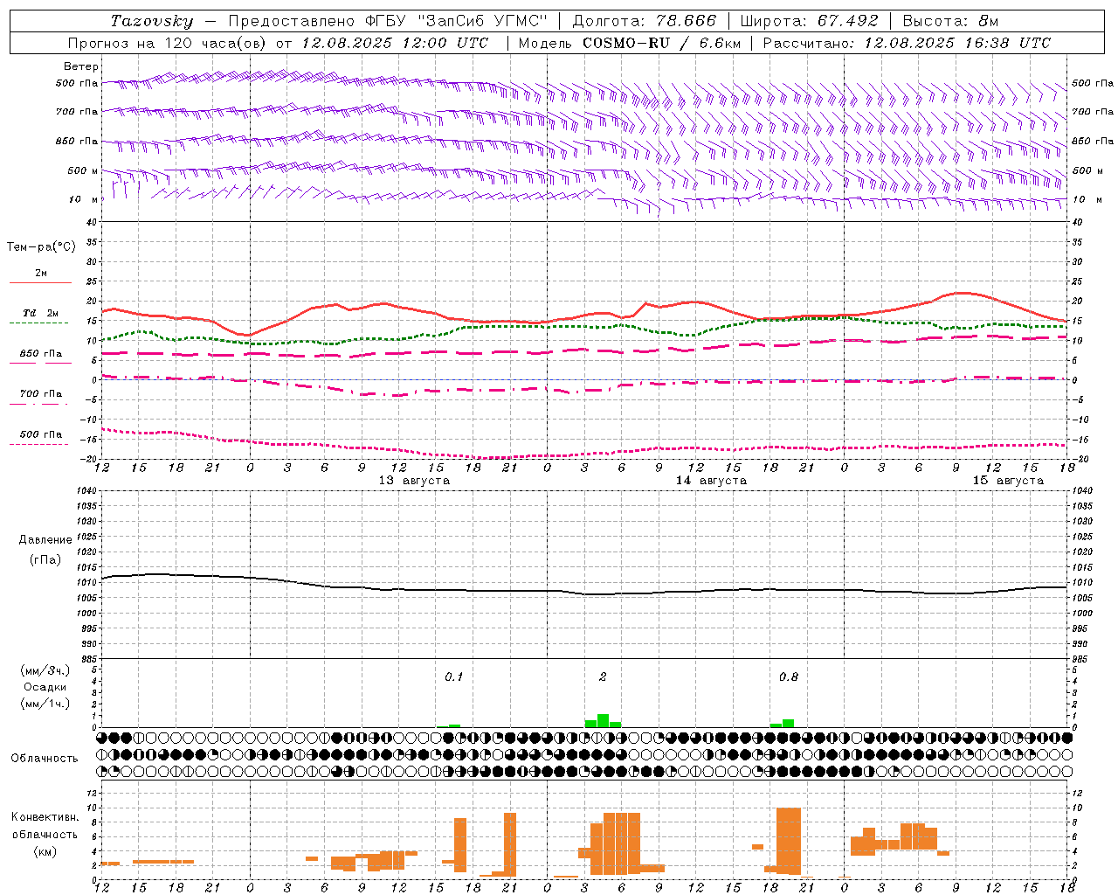Click the elevation text "Высота: 8м"
This screenshot has width=1118, height=895.
[x=950, y=21]
